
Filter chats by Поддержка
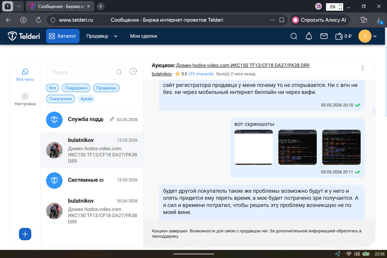pyautogui.click(x=76, y=88)
